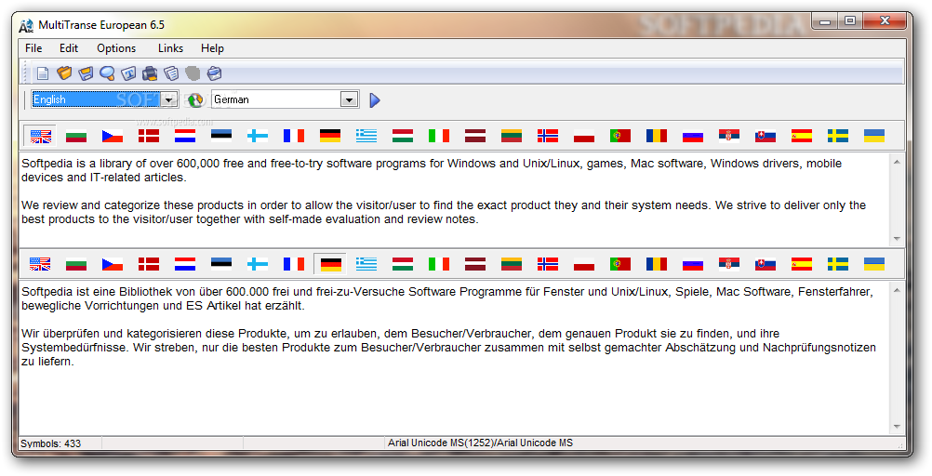This screenshot has width=932, height=476.
Task: Pick Polish flag in target flag row
Action: (x=584, y=264)
